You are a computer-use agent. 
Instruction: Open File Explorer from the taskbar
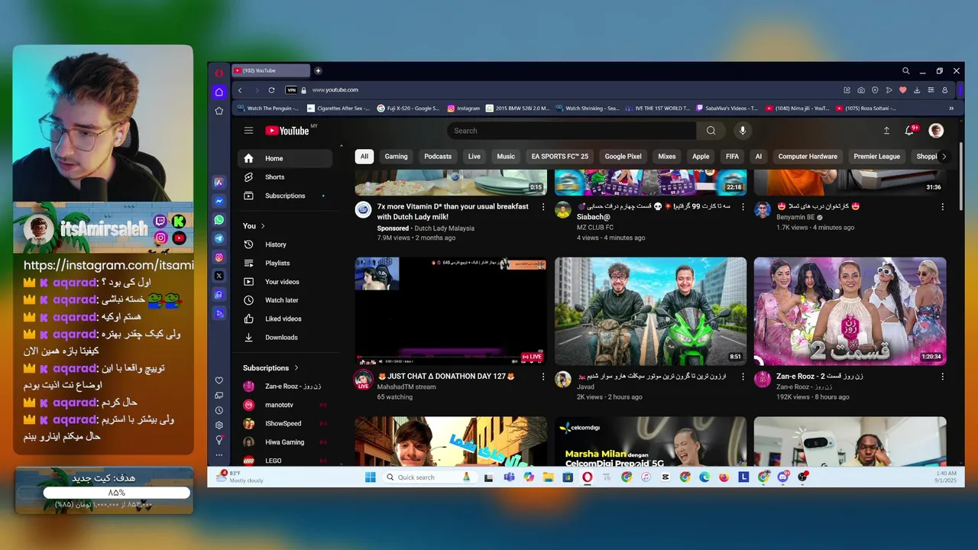[549, 477]
